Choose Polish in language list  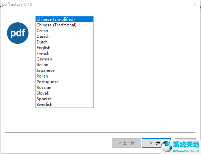(x=64, y=76)
